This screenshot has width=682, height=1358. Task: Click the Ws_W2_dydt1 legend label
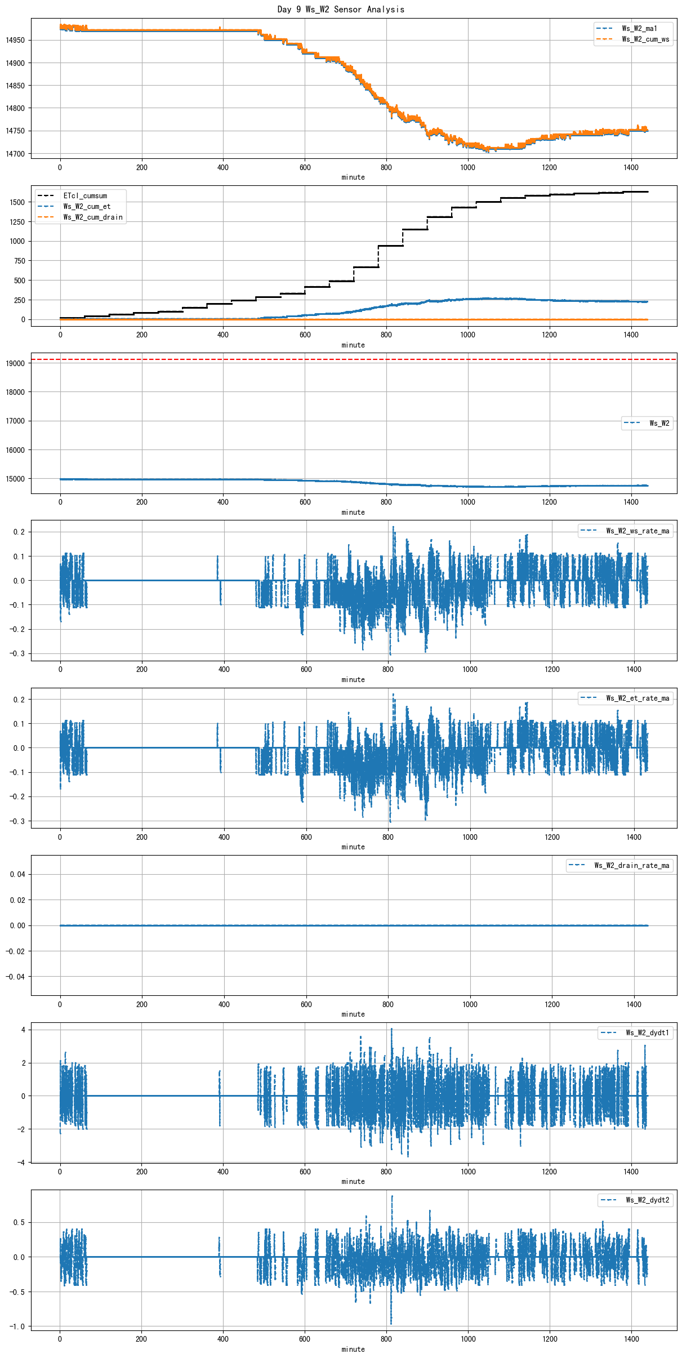click(647, 1032)
